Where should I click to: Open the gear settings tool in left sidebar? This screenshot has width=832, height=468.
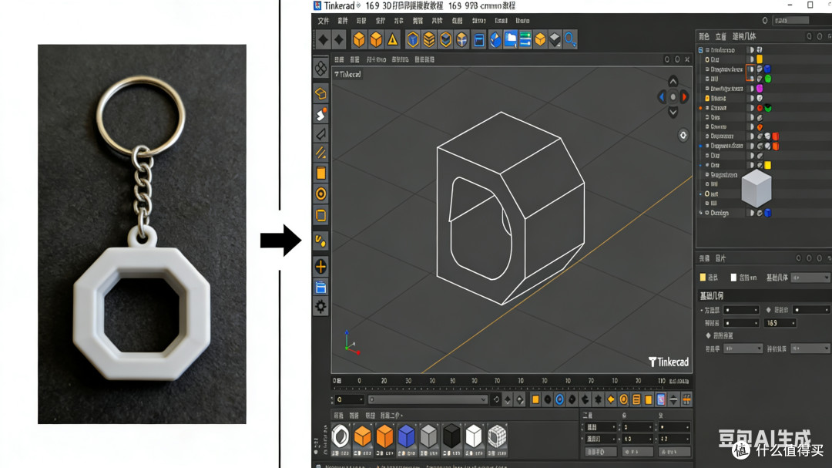[x=320, y=307]
